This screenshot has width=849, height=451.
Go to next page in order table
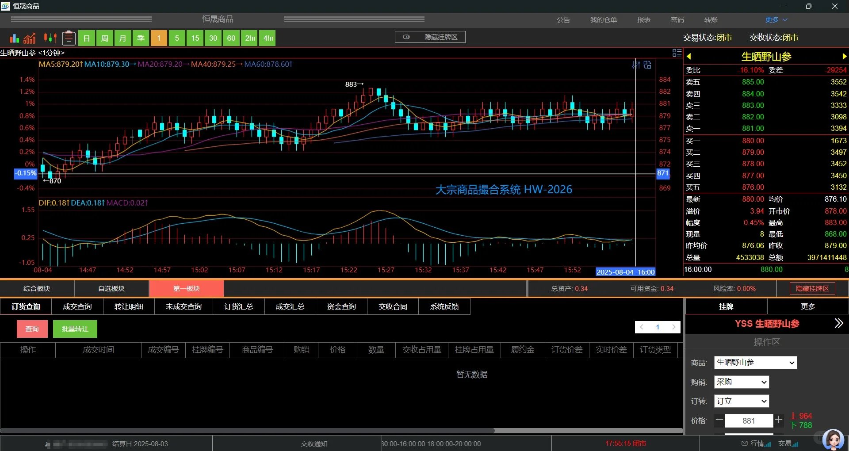point(674,327)
